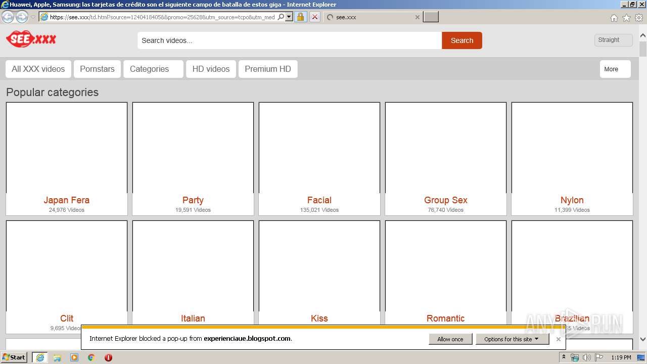Go back with the browser Back arrow

(8, 17)
